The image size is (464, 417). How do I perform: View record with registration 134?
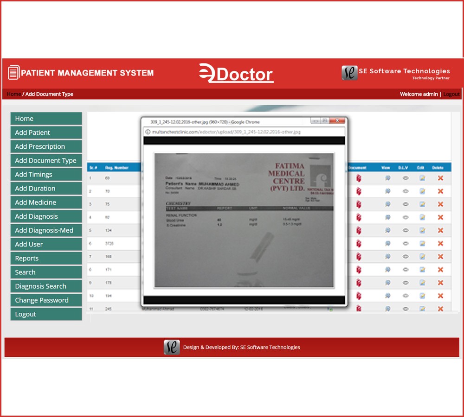(x=387, y=231)
